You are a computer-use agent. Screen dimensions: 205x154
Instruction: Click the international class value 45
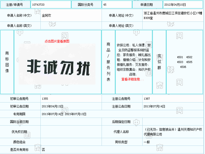point(105,5)
